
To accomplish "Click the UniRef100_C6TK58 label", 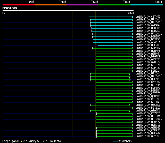I will coord(148,99).
